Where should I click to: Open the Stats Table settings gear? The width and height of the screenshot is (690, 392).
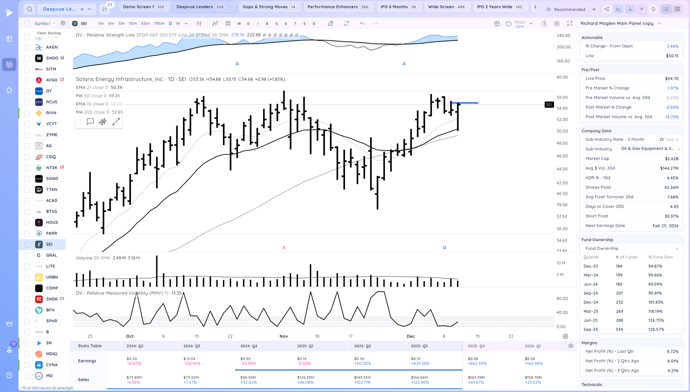click(571, 346)
